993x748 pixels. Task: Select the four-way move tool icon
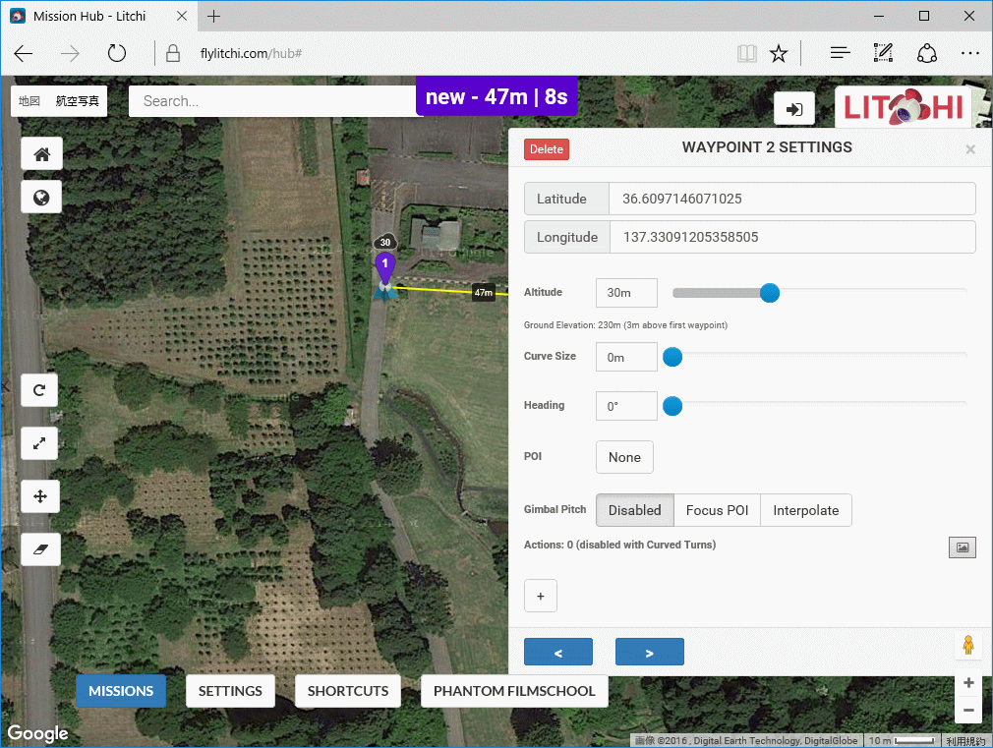pos(40,496)
